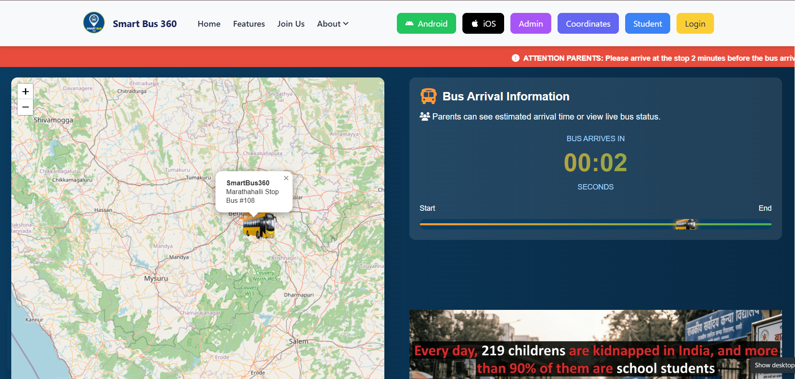This screenshot has height=379, width=795.
Task: Go to the Home page
Action: [x=209, y=24]
